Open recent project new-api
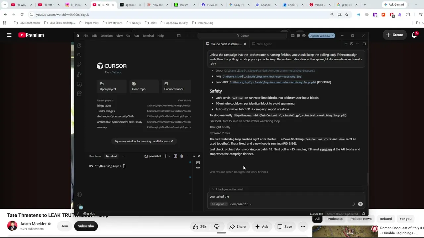The width and height of the screenshot is (424, 238). coord(144,127)
